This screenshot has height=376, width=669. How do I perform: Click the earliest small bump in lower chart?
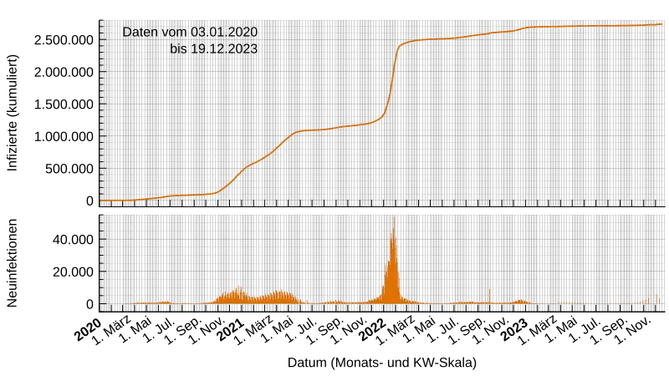(164, 302)
